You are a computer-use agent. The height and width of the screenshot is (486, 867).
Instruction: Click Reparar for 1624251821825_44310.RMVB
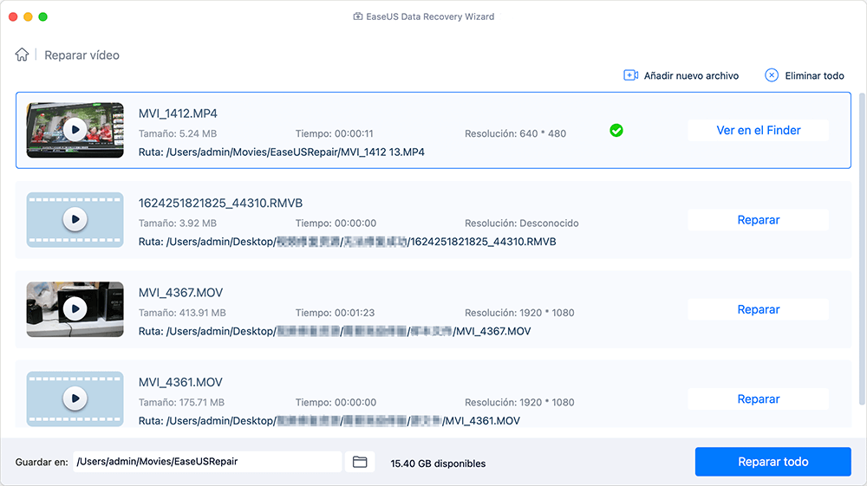(x=758, y=220)
